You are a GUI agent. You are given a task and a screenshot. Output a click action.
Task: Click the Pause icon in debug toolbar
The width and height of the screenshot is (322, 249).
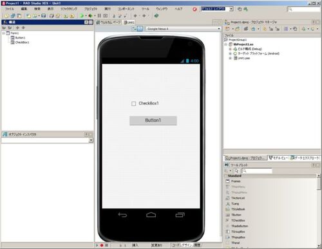tap(99, 15)
